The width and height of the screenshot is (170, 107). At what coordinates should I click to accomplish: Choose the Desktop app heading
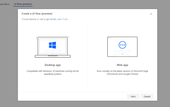[53, 65]
